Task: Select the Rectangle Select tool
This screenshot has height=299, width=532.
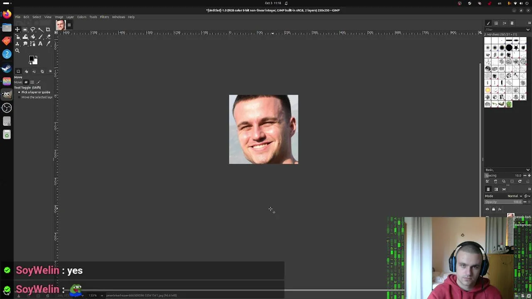Action: pos(25,29)
